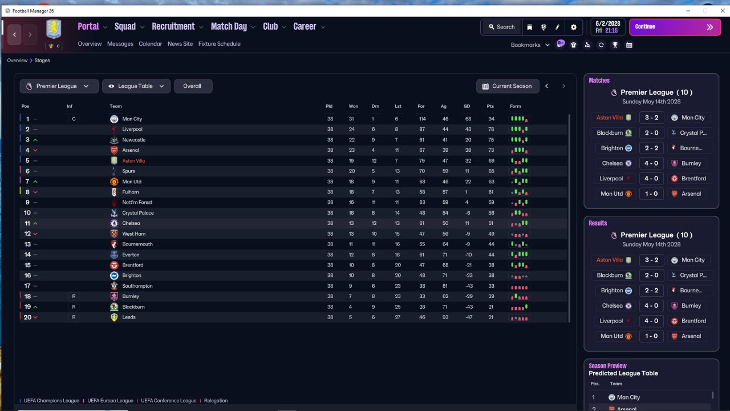Click the Chelsea badge in league table row
The width and height of the screenshot is (730, 411).
click(x=114, y=223)
